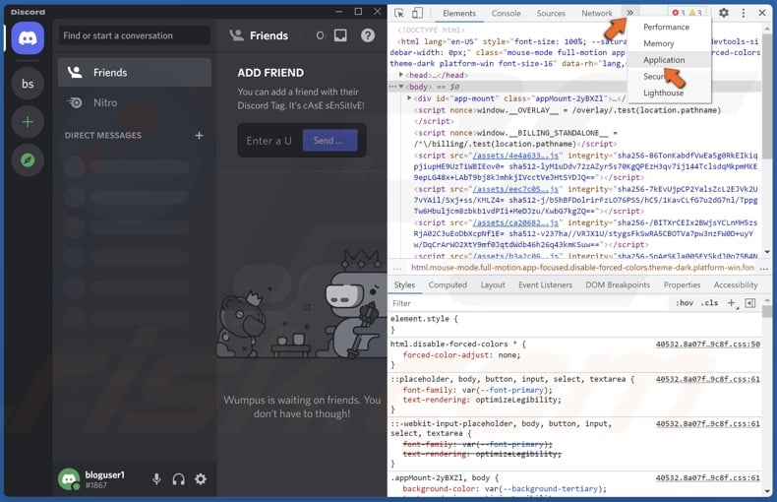This screenshot has width=777, height=502.
Task: Toggle the :hov element state button
Action: tap(685, 303)
